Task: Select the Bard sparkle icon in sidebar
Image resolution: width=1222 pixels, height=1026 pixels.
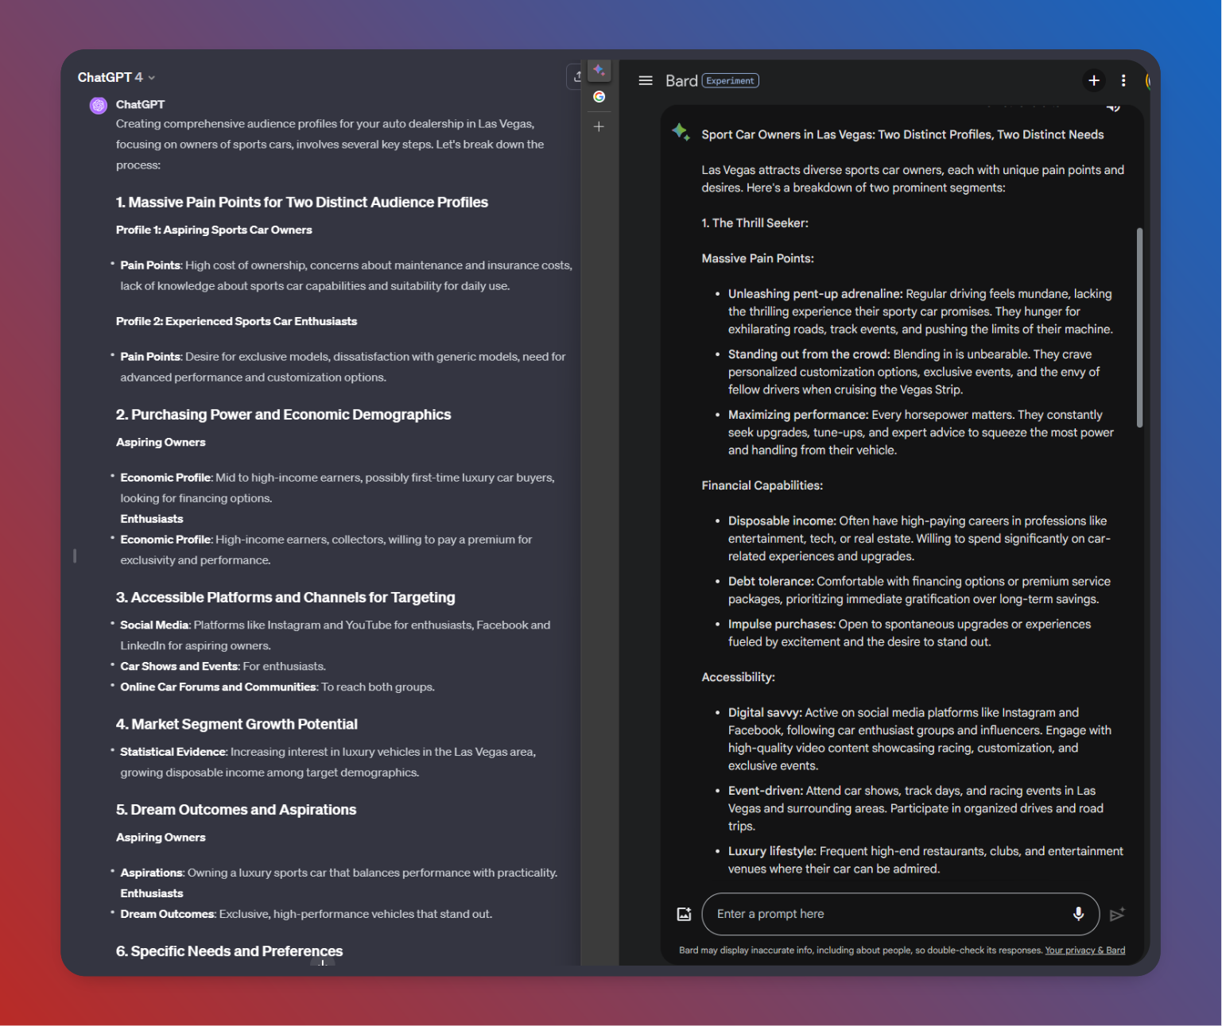Action: 599,70
